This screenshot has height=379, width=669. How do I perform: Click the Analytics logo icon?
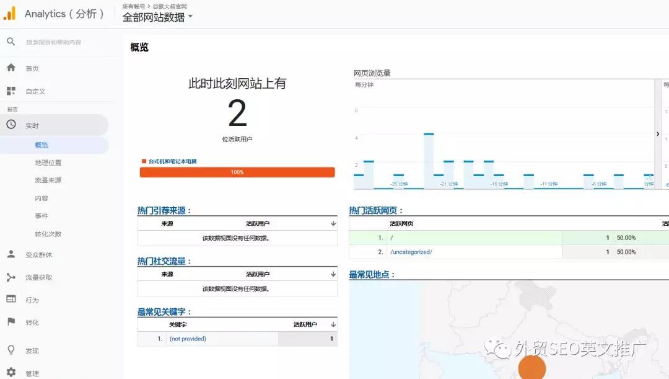coord(10,13)
